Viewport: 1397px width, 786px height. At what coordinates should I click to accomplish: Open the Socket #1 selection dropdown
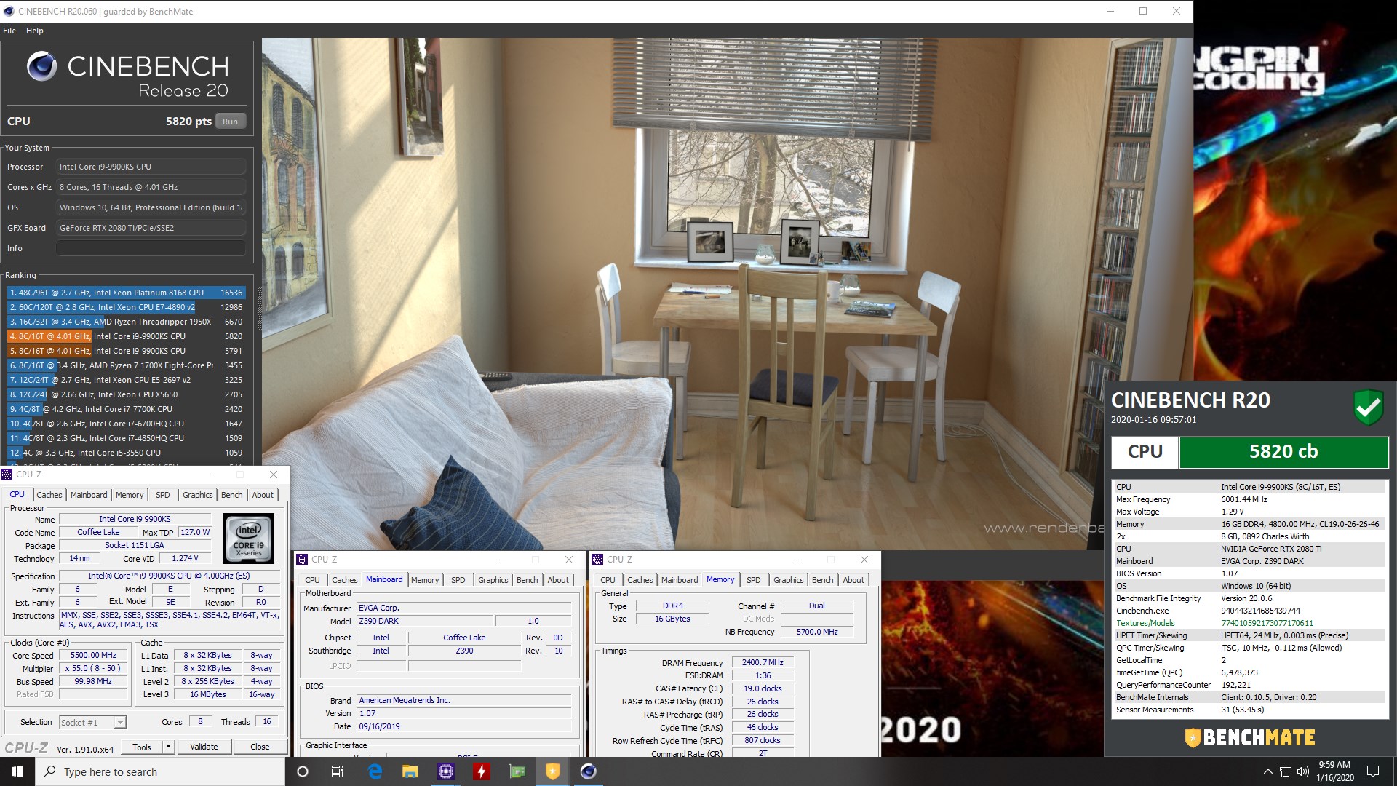[x=92, y=722]
